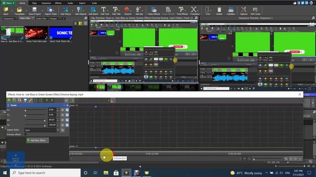Switch to the Effects ribbon tab
Screen dimensions: 316x177
click(58, 3)
